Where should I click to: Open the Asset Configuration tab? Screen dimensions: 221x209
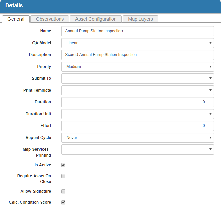click(96, 19)
